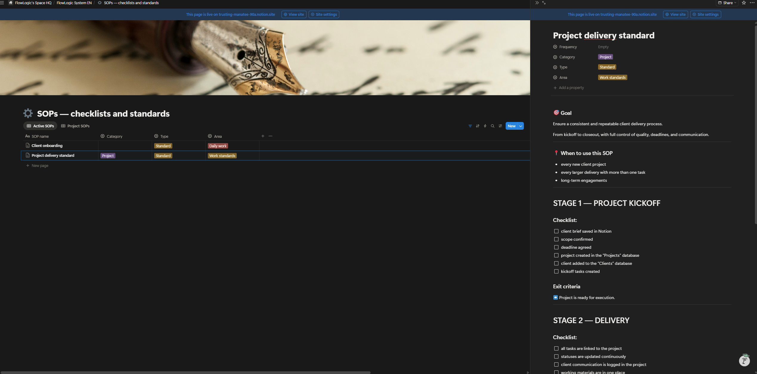
Task: Open view settings with the sliders icon
Action: tap(500, 126)
